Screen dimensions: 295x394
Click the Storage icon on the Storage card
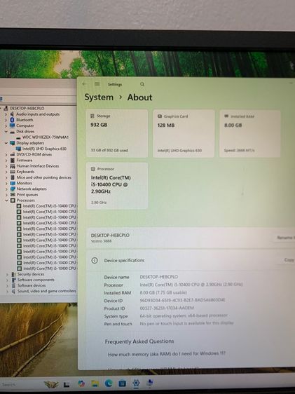pos(92,116)
